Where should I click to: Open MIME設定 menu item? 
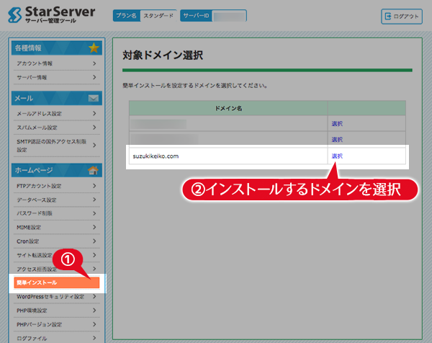pos(56,227)
